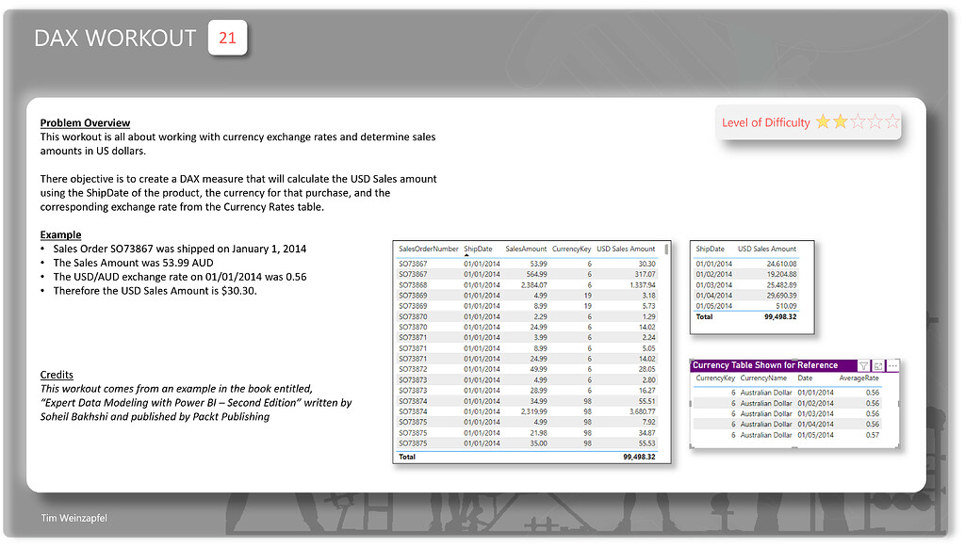Click the Example section heading

[60, 234]
